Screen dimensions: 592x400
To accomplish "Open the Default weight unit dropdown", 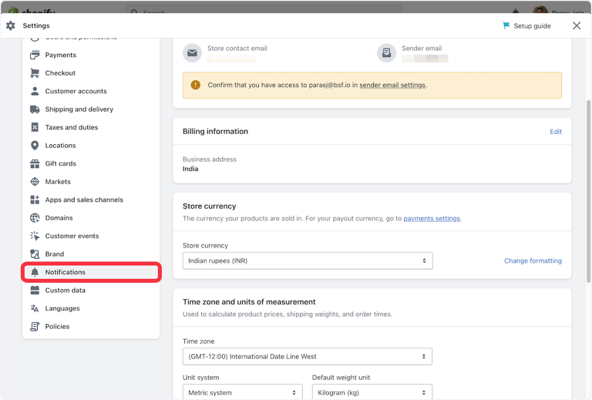I will click(x=372, y=392).
